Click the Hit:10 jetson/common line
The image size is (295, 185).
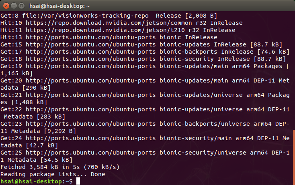[x=121, y=23]
